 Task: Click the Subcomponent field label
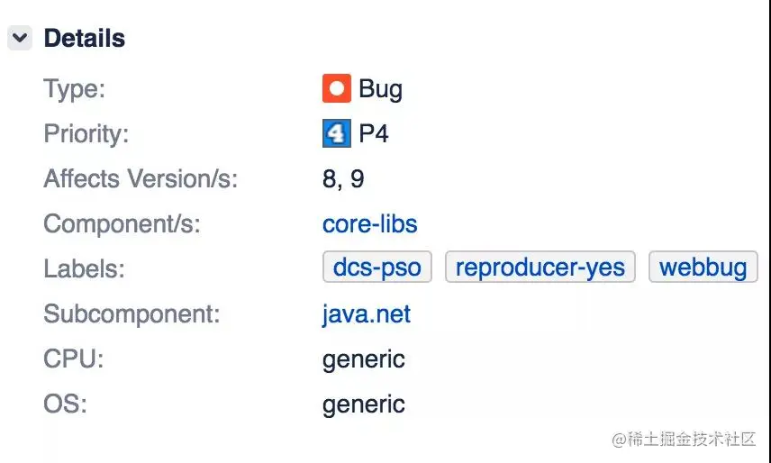coord(132,314)
